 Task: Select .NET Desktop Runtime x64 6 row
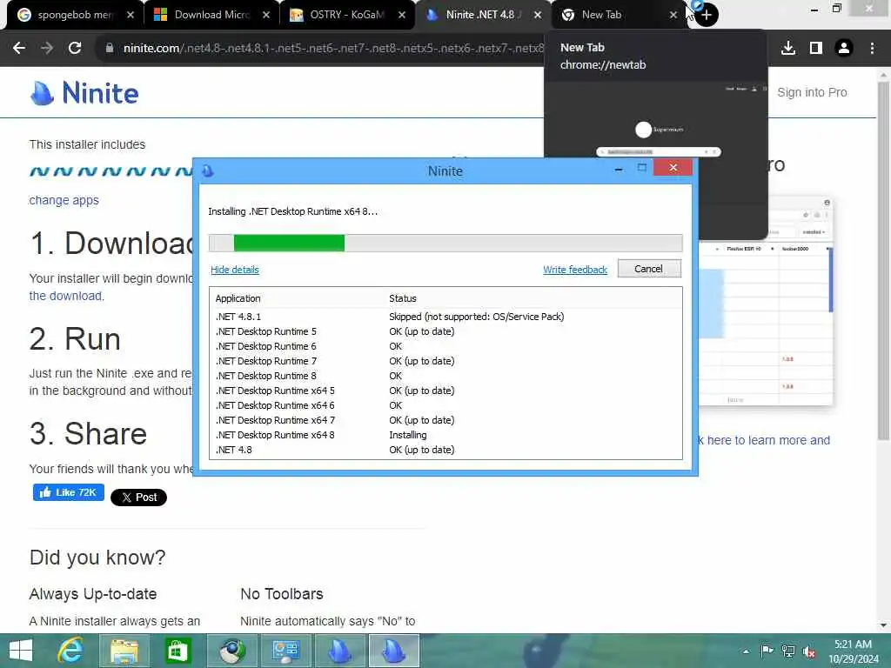coord(445,405)
